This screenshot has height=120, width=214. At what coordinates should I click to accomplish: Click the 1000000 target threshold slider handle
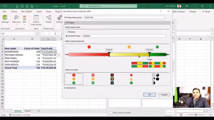point(149,54)
